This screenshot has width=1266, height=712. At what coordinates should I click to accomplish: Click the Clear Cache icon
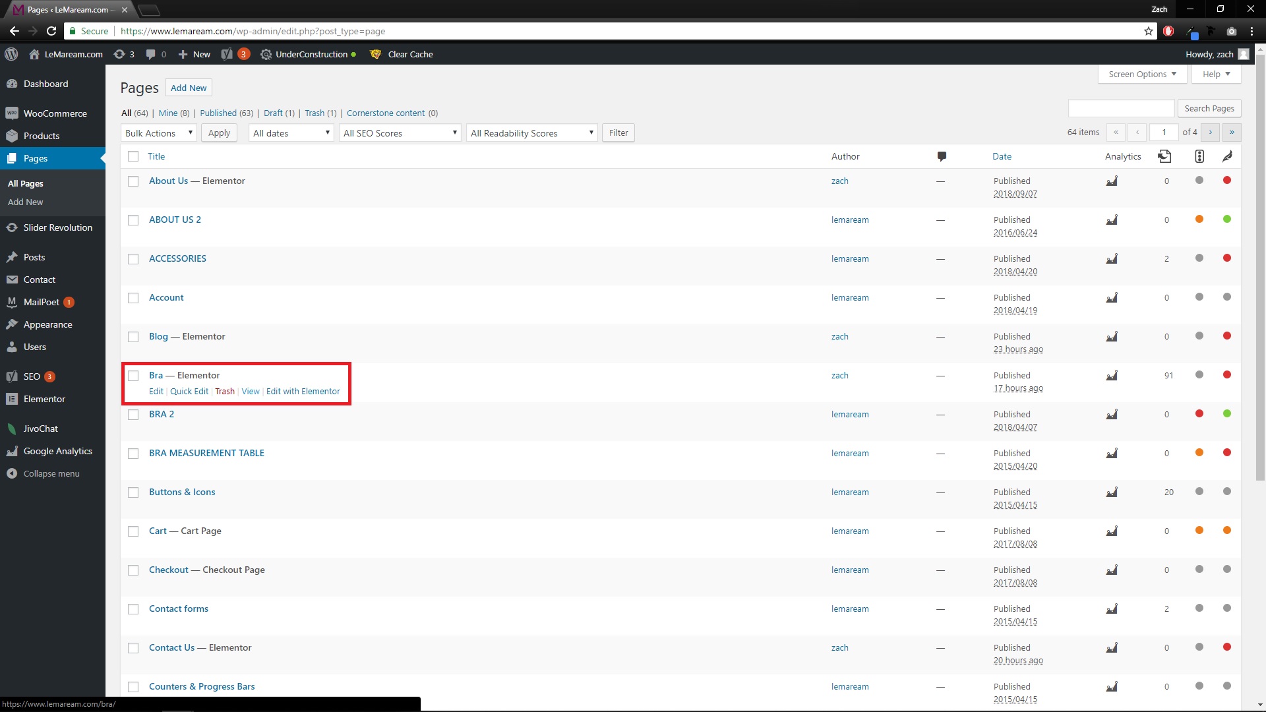coord(376,54)
